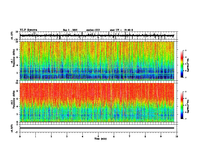Click the "start UT = 19:40: 0" text

tap(121, 30)
